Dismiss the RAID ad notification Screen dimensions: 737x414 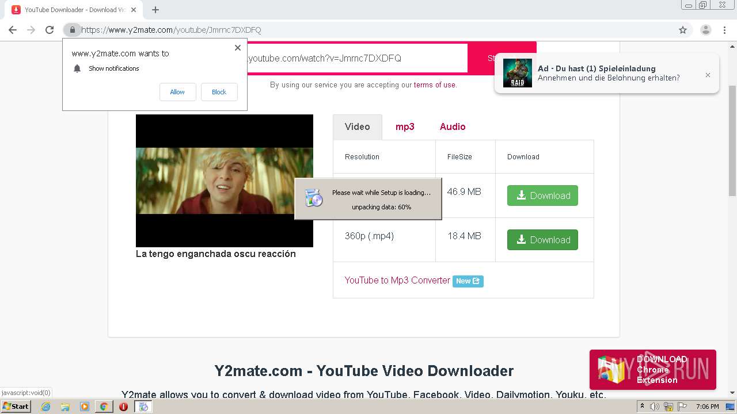[708, 75]
